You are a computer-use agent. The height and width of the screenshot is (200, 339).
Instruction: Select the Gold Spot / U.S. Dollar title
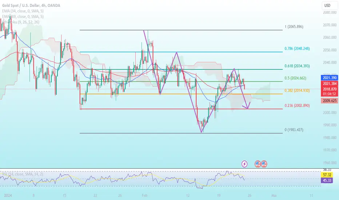(x=31, y=5)
